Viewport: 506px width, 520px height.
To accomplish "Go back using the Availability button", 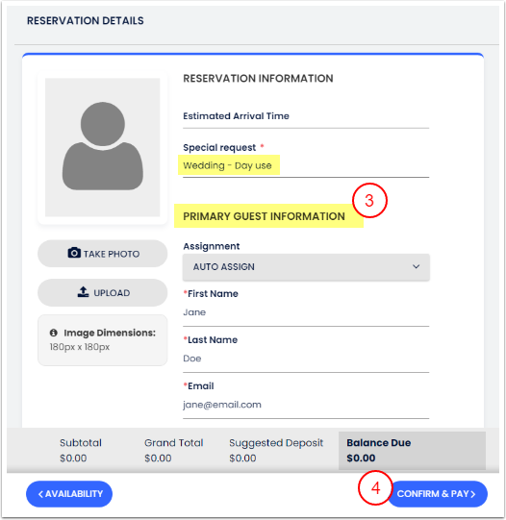I will [69, 494].
